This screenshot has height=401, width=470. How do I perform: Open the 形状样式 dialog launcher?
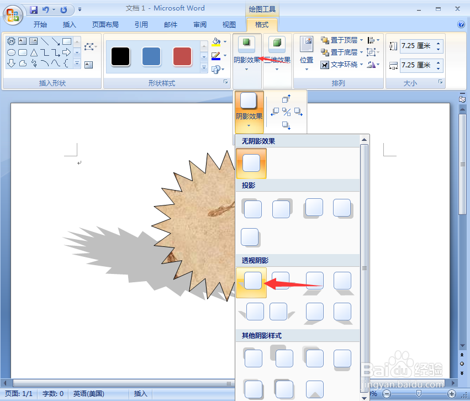(226, 82)
